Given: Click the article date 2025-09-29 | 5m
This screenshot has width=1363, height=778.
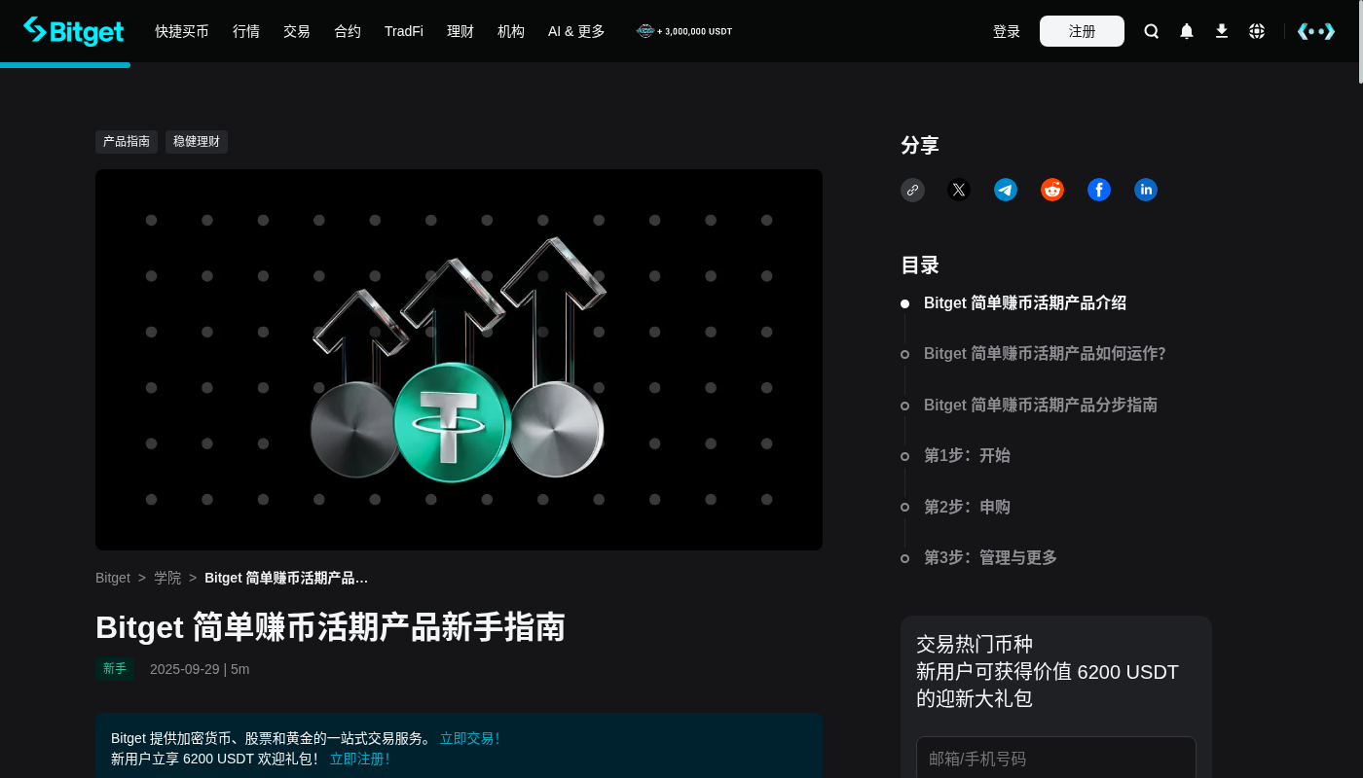Looking at the screenshot, I should (x=200, y=669).
